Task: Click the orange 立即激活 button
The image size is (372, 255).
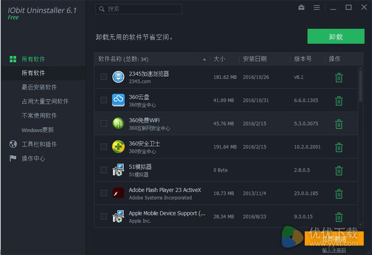Action: (x=334, y=238)
